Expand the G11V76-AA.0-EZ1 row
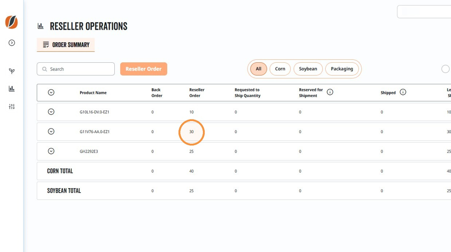The height and width of the screenshot is (252, 451). point(51,132)
